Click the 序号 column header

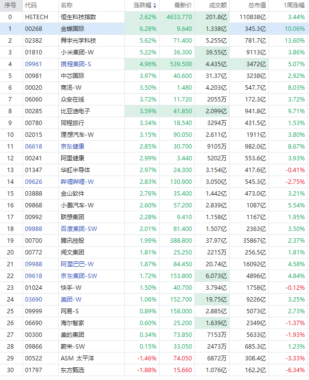(10, 5)
